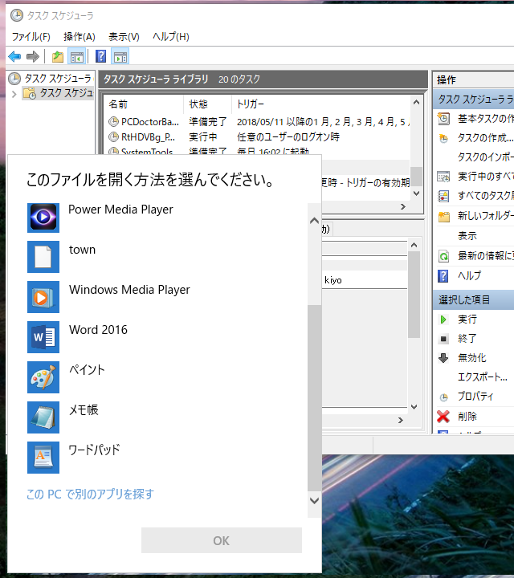The height and width of the screenshot is (578, 514).
Task: Expand the タスク スケジューラ ライブラリ tree node
Action: pyautogui.click(x=14, y=94)
